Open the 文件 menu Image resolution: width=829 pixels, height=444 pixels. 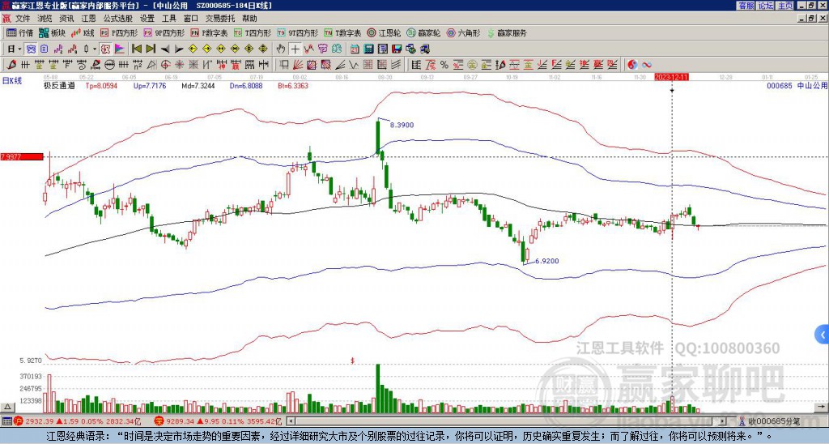[x=23, y=19]
